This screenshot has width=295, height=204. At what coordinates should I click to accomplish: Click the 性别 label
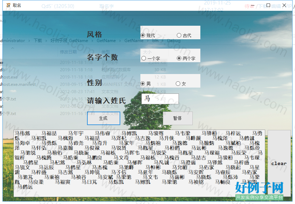click(94, 83)
